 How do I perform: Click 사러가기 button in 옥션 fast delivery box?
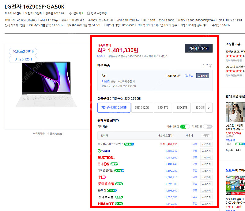point(202,76)
